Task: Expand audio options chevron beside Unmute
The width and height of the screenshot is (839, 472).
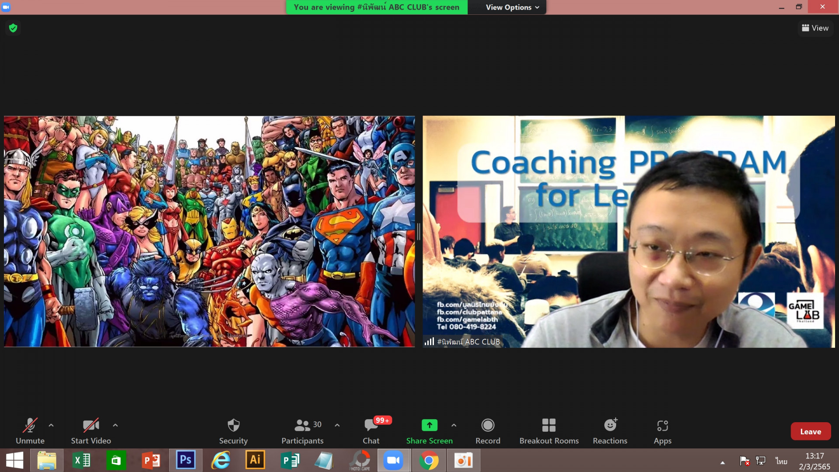Action: coord(51,425)
